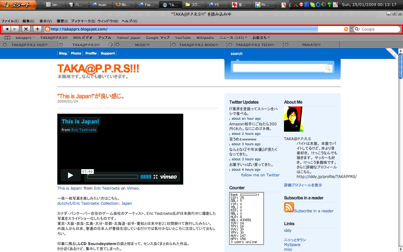
Task: Open the 表示(V) menu
Action: click(x=46, y=21)
